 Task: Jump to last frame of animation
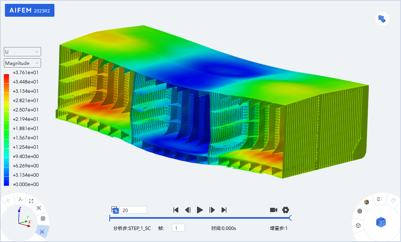224,210
